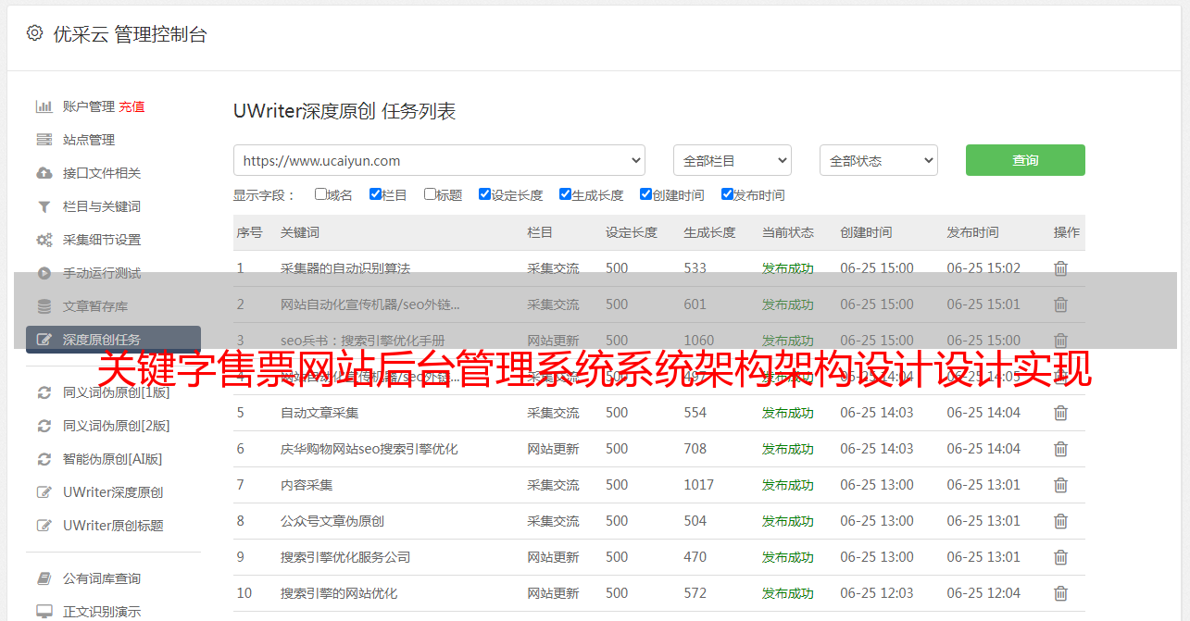1190x621 pixels.
Task: Open UWriter深度原创 in the sidebar
Action: [x=113, y=492]
